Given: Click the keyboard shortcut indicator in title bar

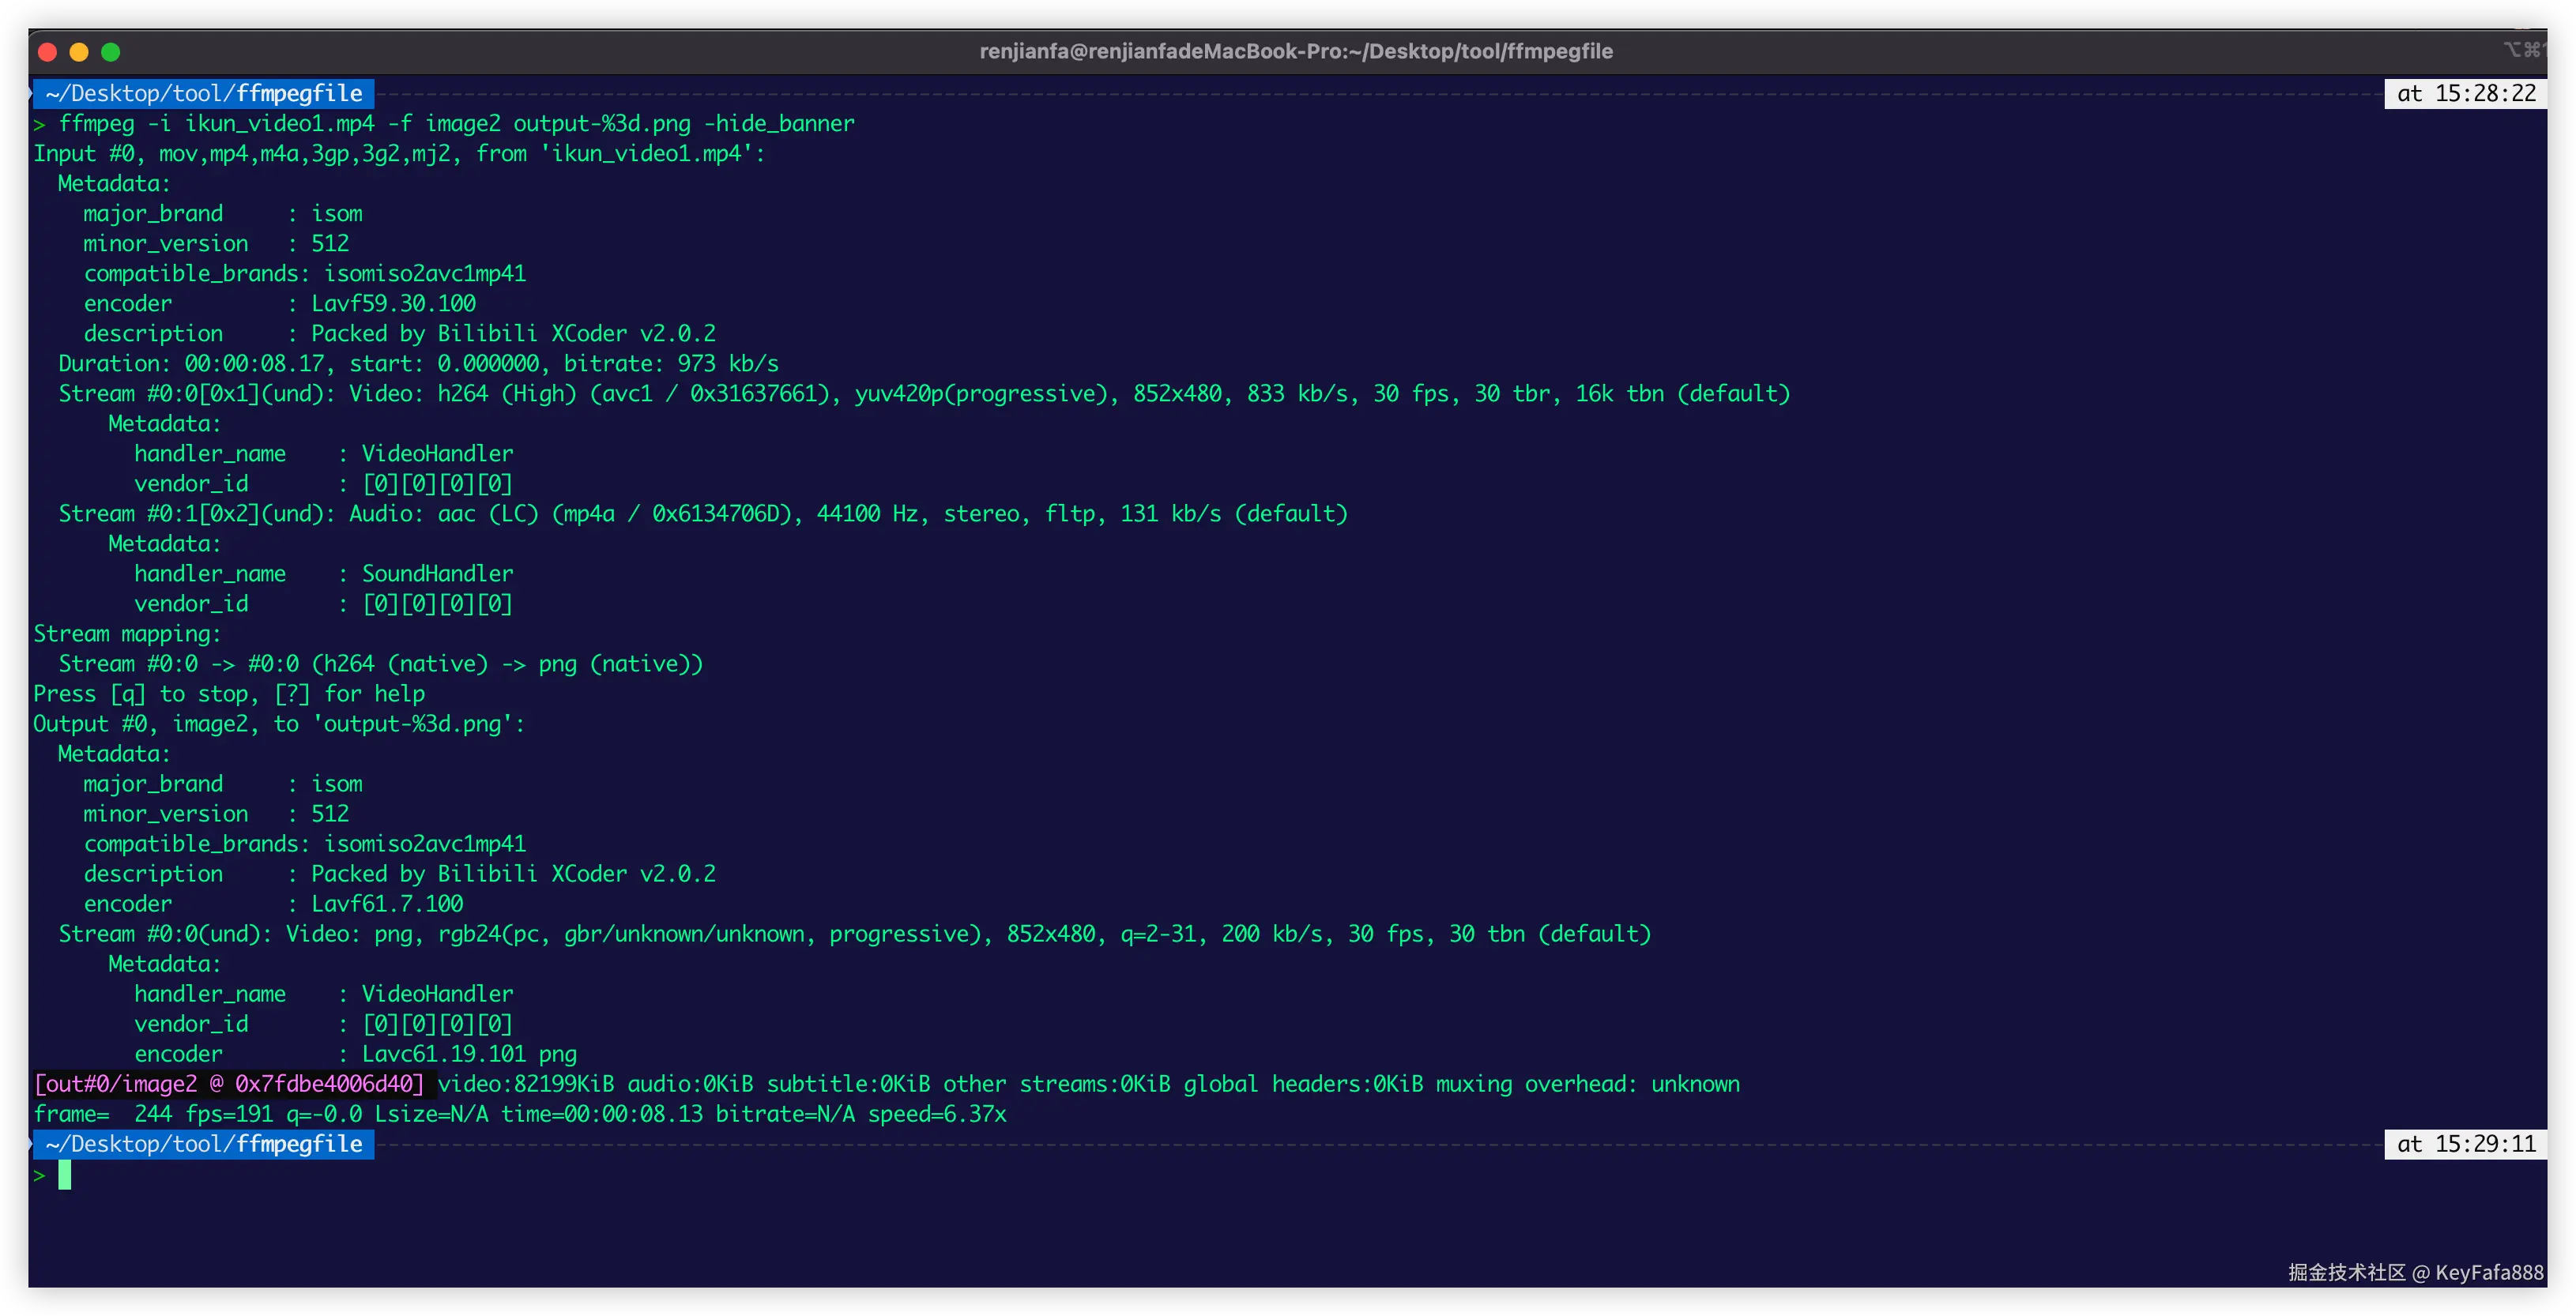Looking at the screenshot, I should pos(2524,49).
